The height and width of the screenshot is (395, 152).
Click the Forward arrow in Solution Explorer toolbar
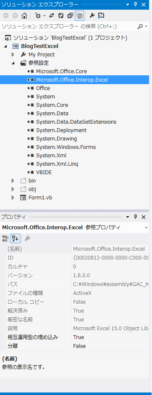pyautogui.click(x=15, y=16)
